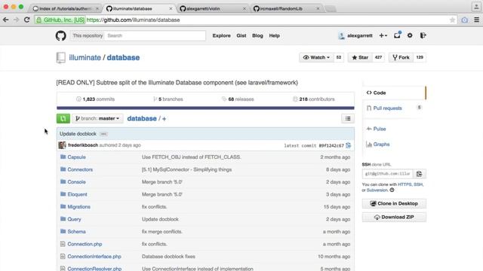This screenshot has height=271, width=483.
Task: Star the illuminate/database repository
Action: pos(360,57)
